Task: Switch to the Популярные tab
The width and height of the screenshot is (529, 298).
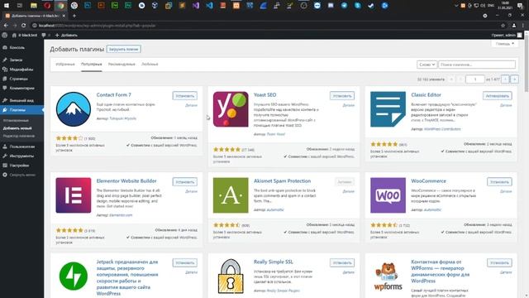Action: (x=91, y=65)
